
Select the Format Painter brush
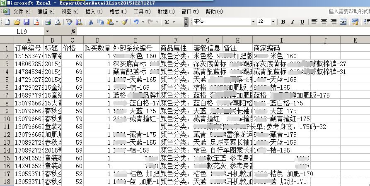(125, 22)
